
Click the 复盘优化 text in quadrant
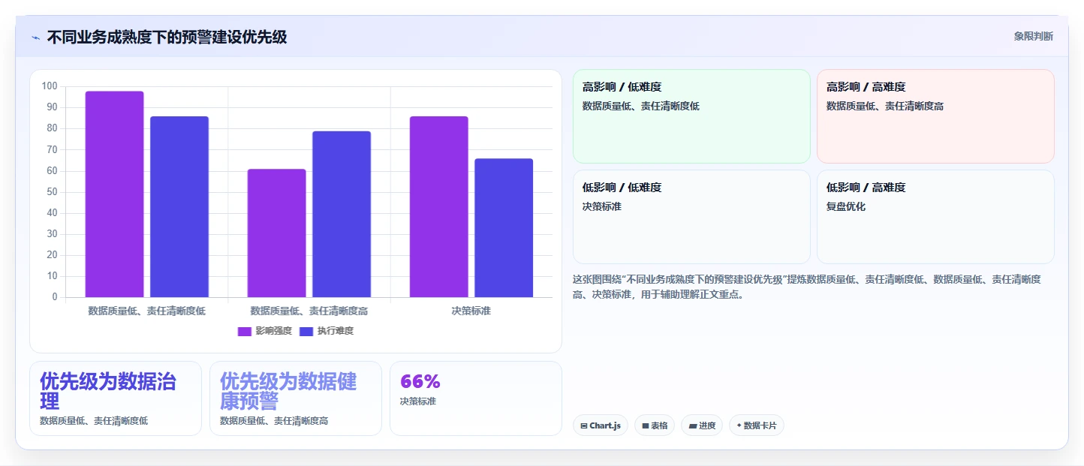pyautogui.click(x=846, y=206)
